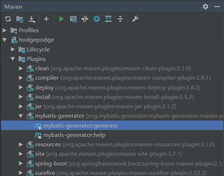Click the resources plugin name
The width and height of the screenshot is (224, 176).
48,144
